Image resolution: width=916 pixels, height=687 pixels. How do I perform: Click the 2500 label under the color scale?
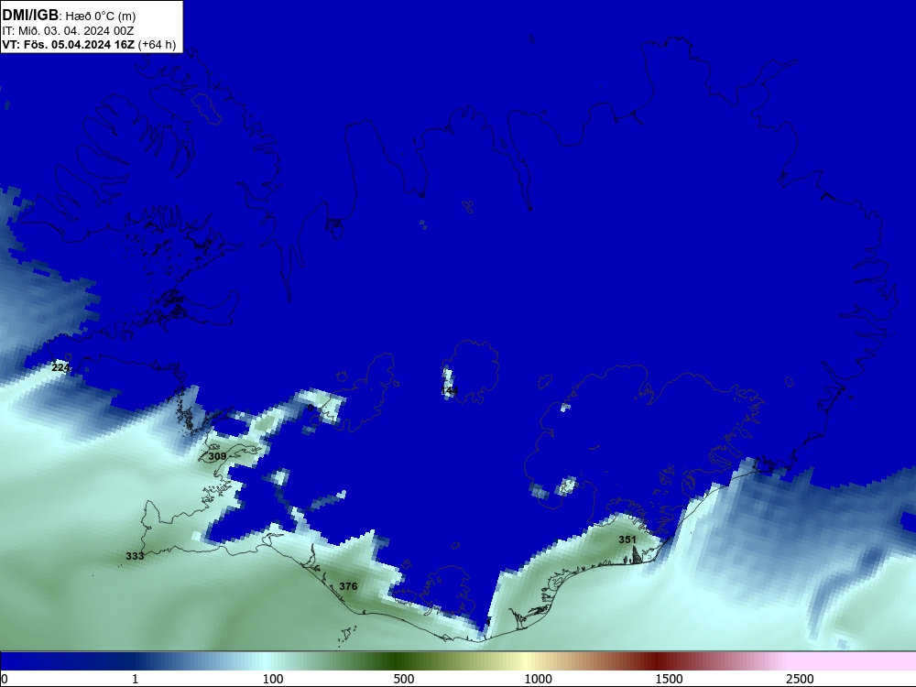point(800,679)
